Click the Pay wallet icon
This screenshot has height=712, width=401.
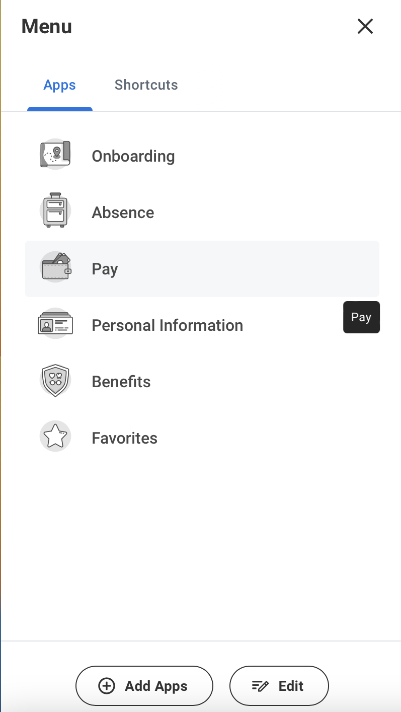(55, 267)
